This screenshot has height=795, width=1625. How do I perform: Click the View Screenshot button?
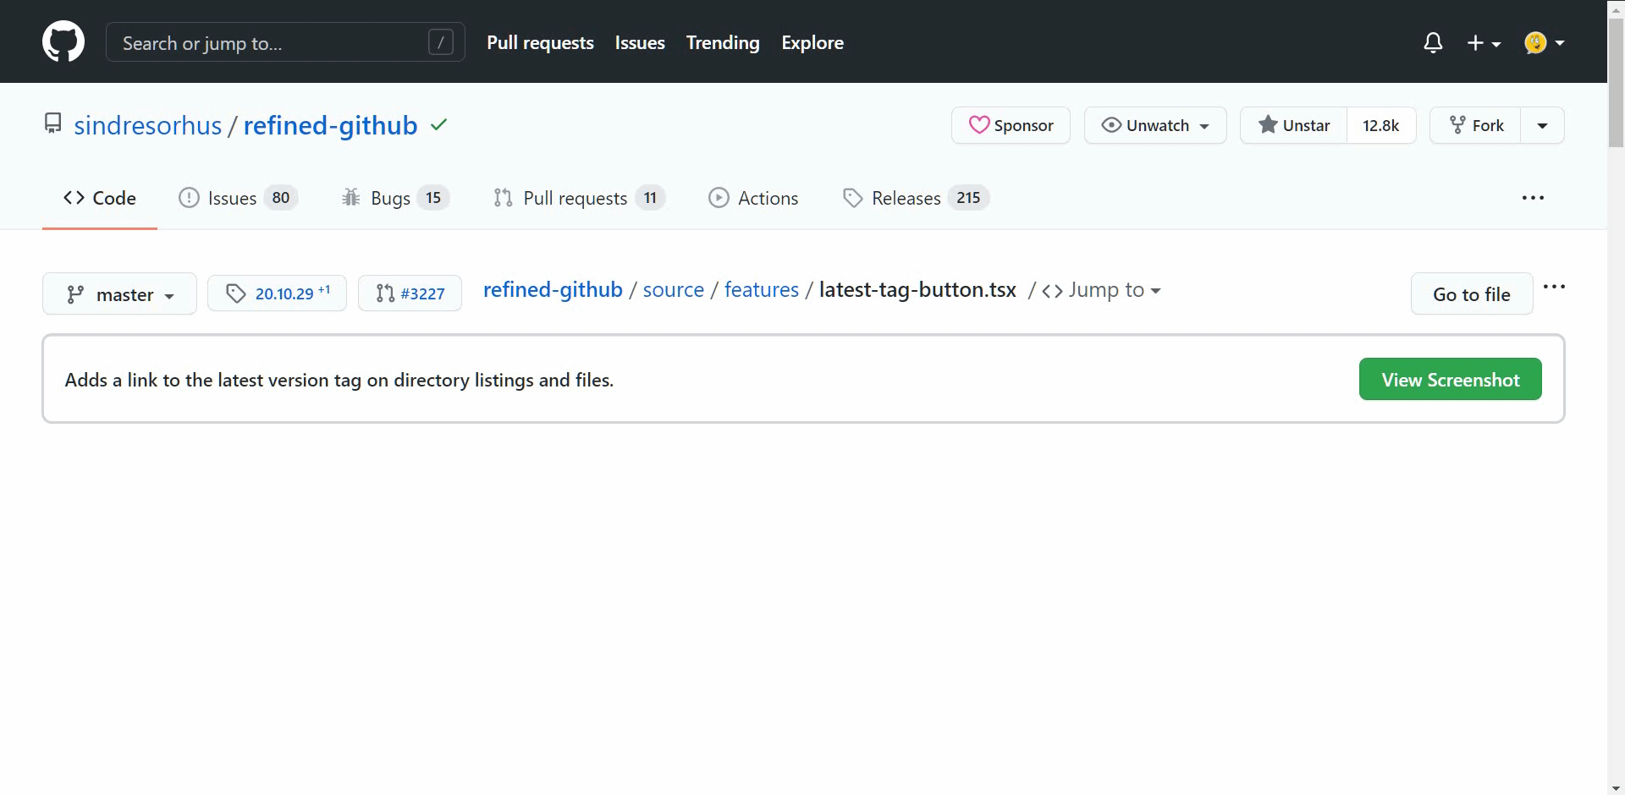(x=1451, y=380)
